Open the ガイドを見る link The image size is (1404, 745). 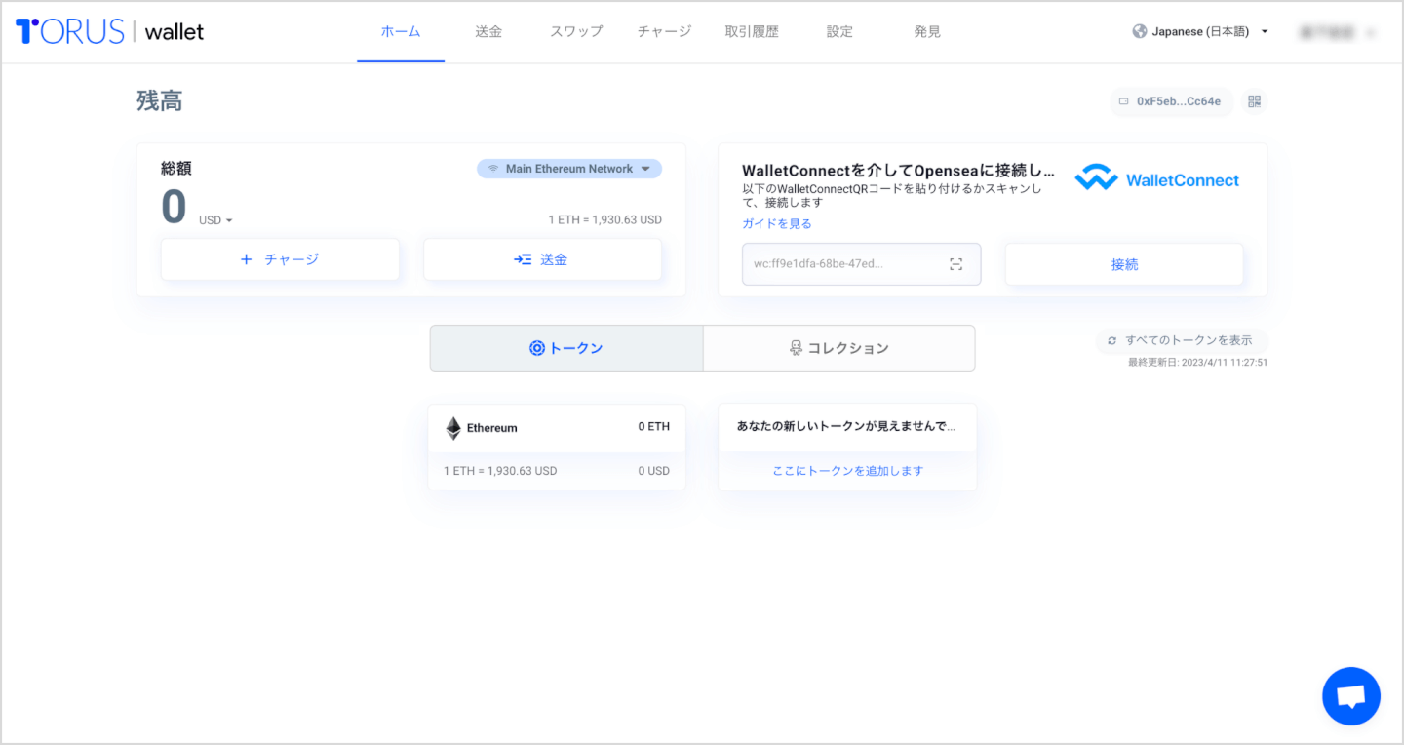click(775, 222)
